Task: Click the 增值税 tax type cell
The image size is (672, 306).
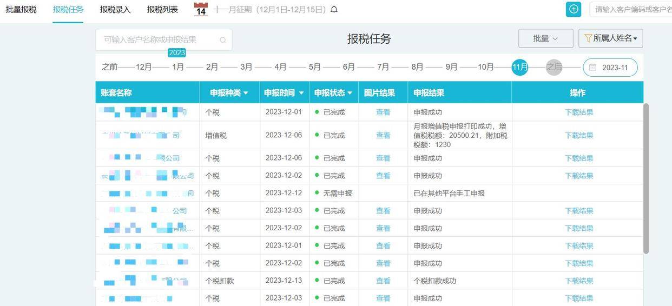Action: 216,135
